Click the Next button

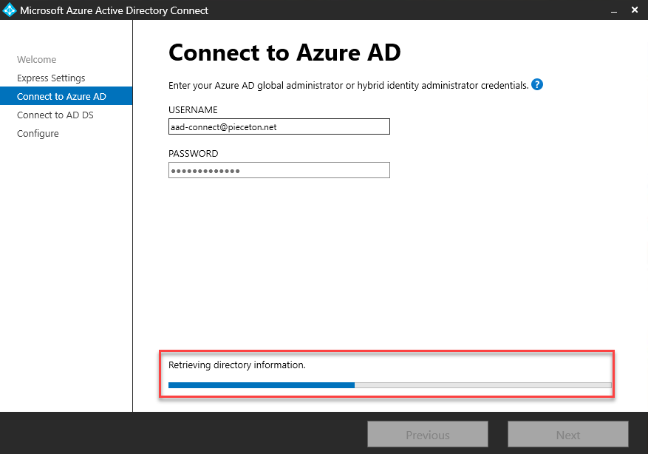pos(567,434)
